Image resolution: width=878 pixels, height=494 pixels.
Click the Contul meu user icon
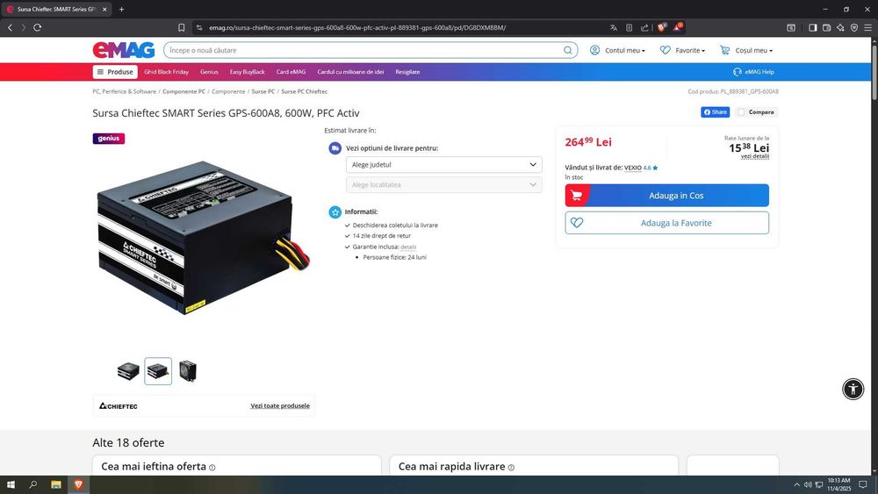click(x=594, y=50)
